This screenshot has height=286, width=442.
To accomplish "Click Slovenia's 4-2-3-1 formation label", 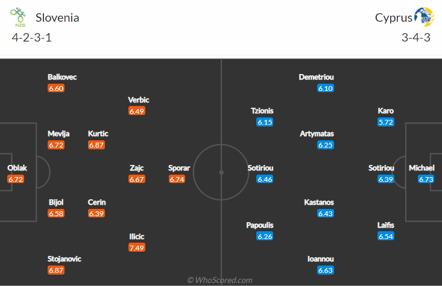I will pos(32,37).
